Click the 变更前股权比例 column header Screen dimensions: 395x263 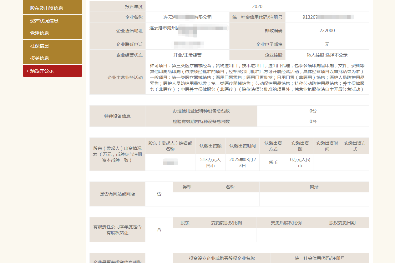coord(226,223)
